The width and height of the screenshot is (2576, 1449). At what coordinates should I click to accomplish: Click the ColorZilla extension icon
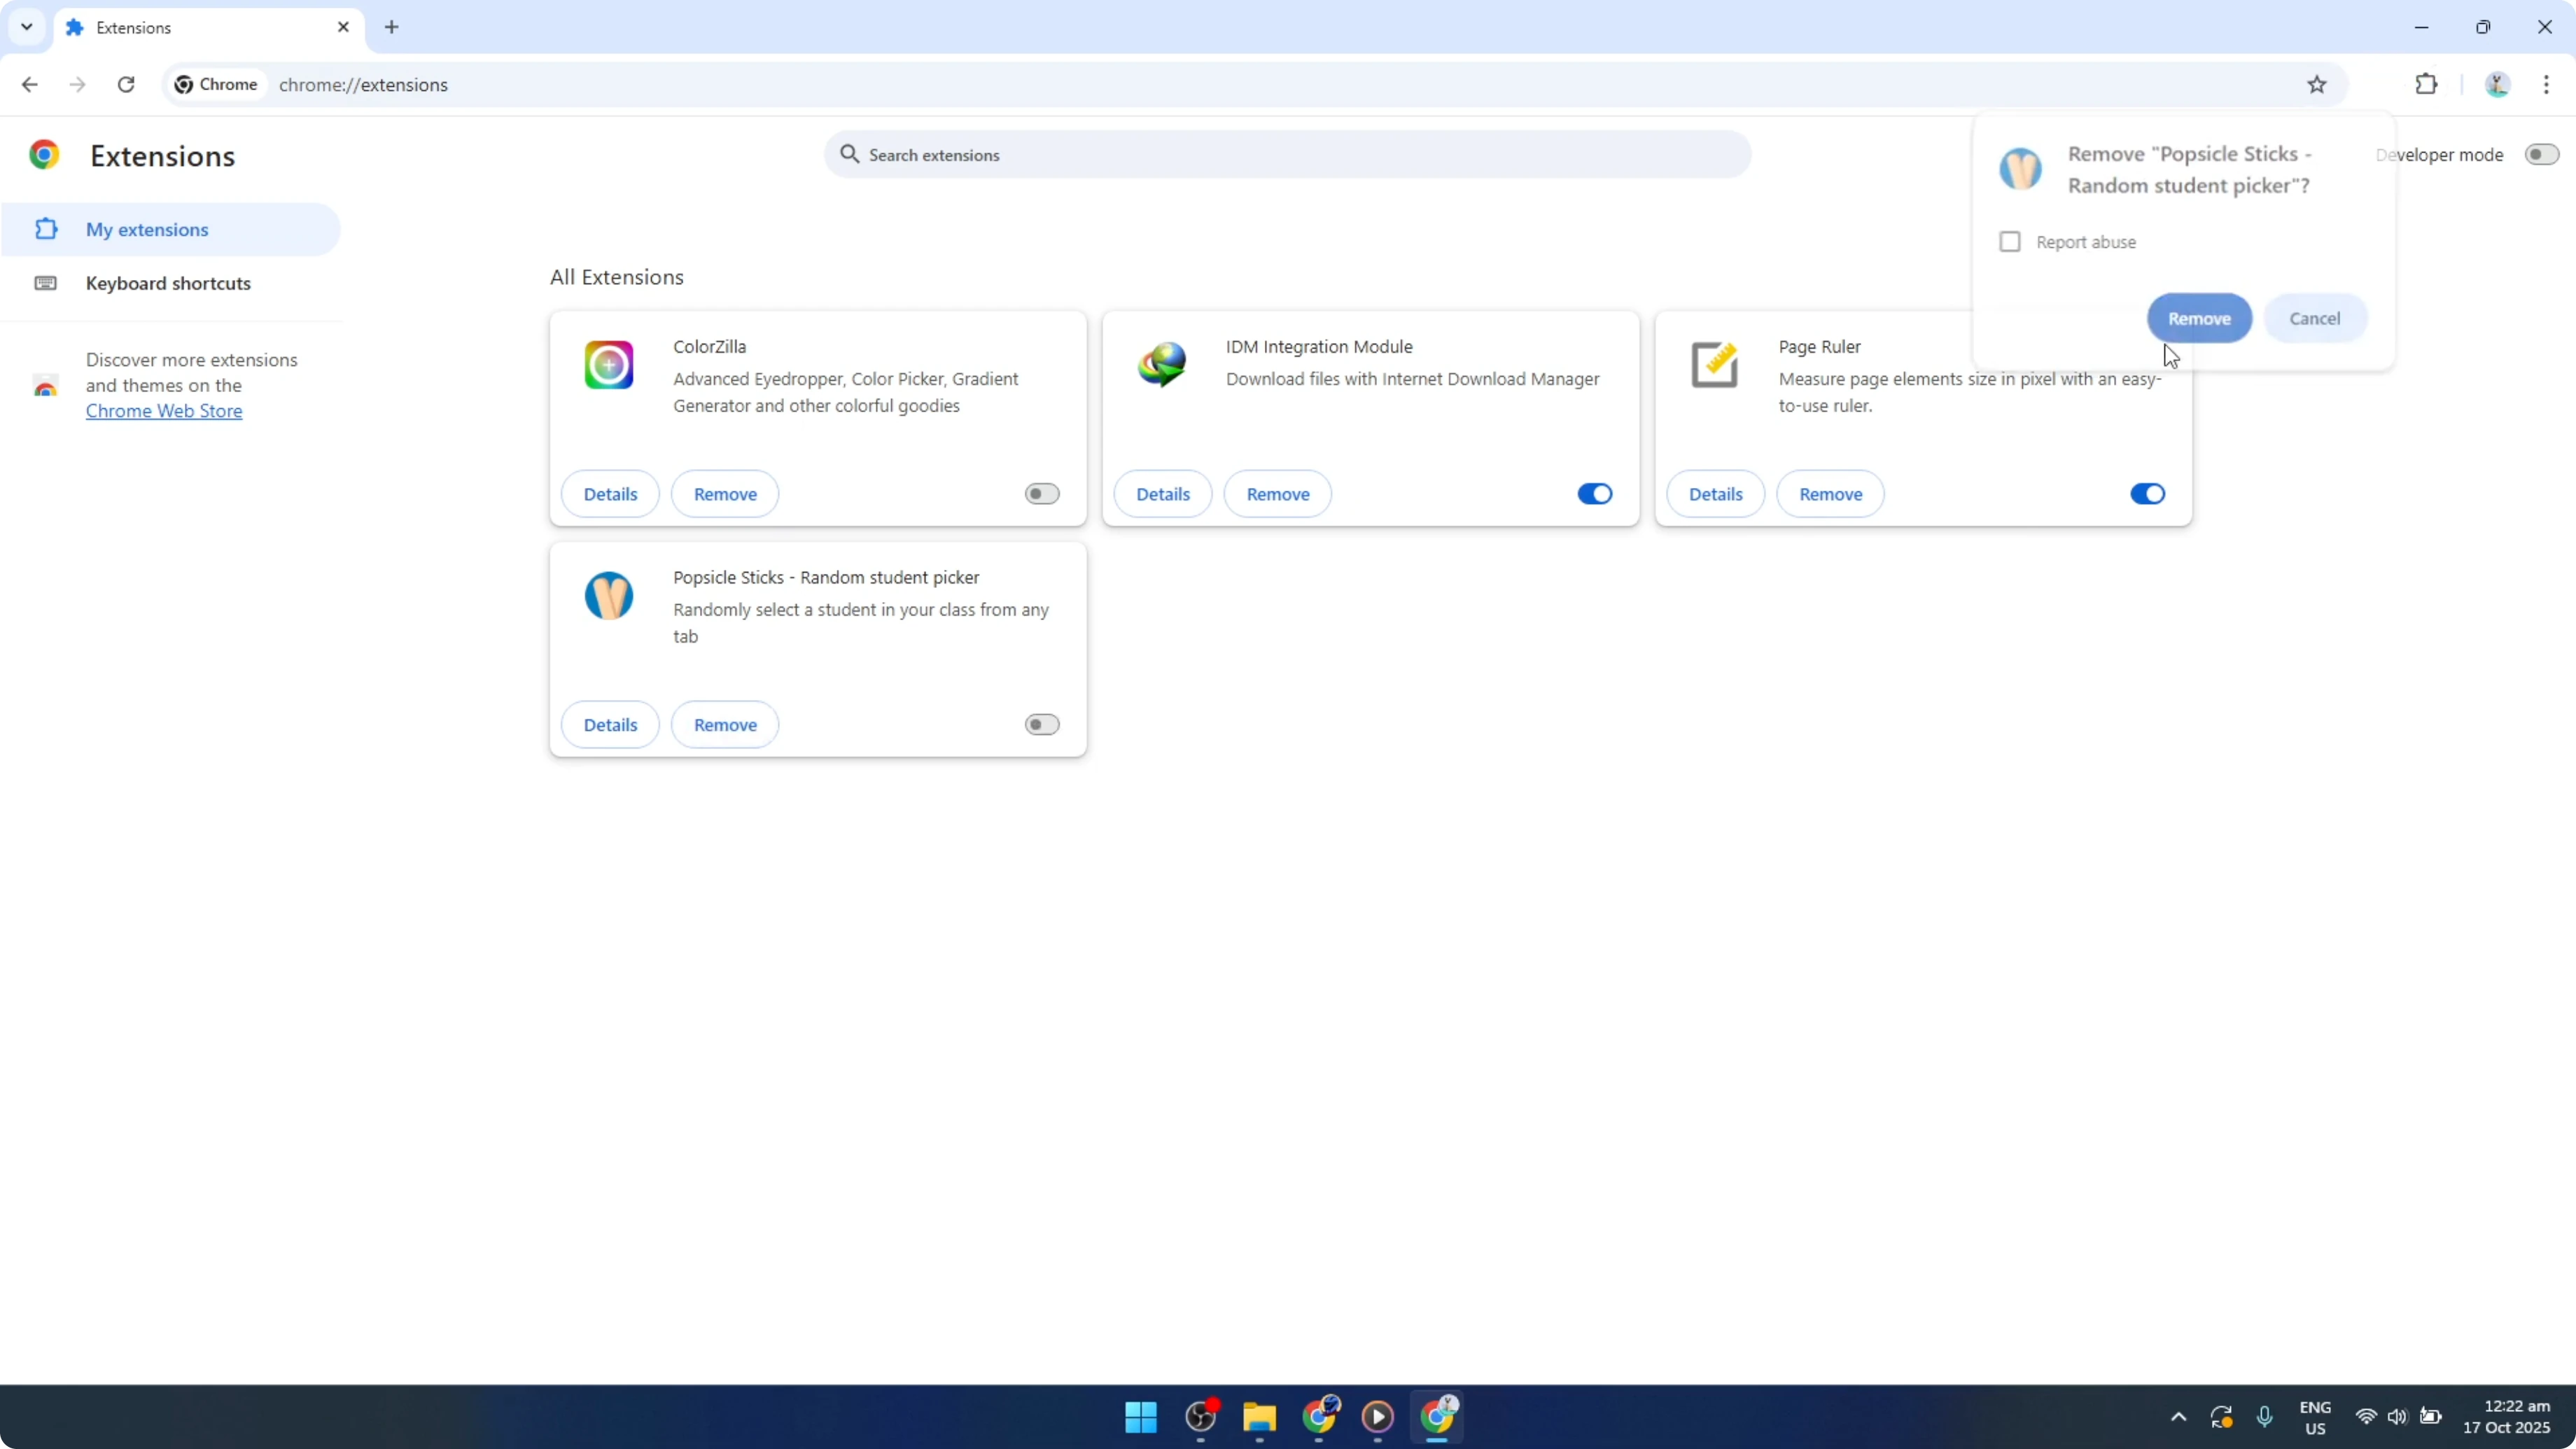[608, 364]
